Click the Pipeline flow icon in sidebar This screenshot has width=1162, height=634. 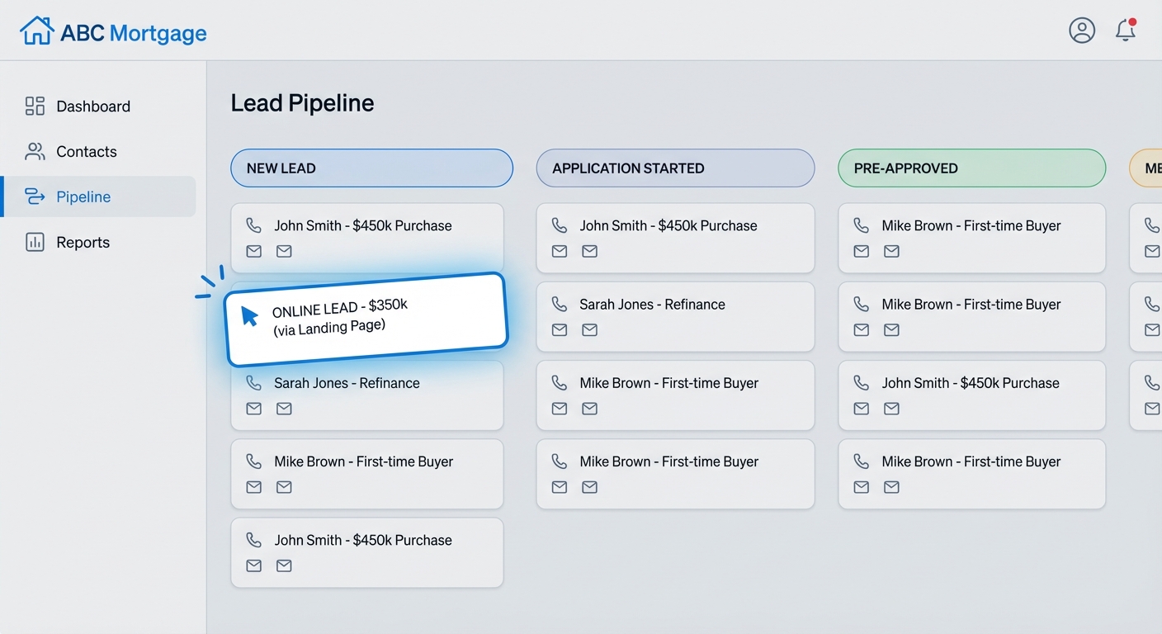click(x=34, y=196)
